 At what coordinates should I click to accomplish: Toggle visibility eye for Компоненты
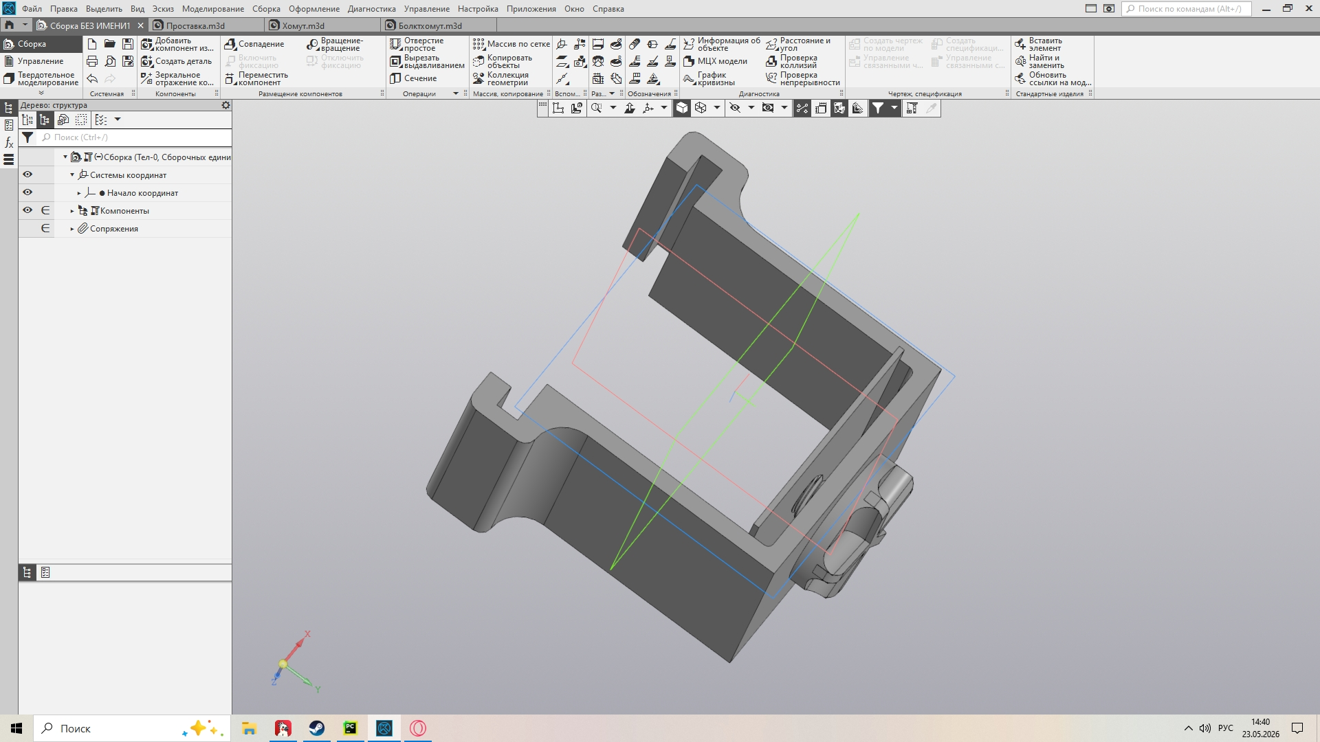coord(27,210)
